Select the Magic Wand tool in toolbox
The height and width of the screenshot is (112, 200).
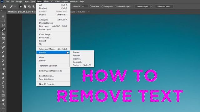[x=3, y=30]
